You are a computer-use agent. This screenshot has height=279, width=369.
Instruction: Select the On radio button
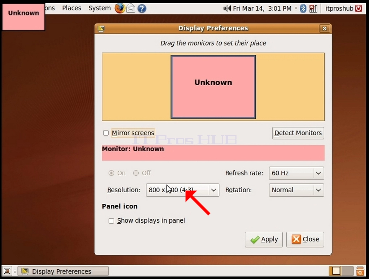pos(111,173)
